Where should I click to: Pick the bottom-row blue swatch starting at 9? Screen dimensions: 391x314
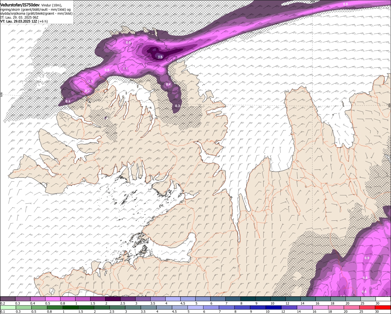tap(258, 308)
